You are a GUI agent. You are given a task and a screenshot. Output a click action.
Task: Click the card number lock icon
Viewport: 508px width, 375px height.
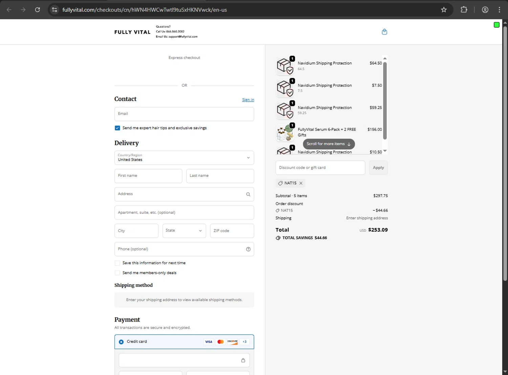[243, 360]
